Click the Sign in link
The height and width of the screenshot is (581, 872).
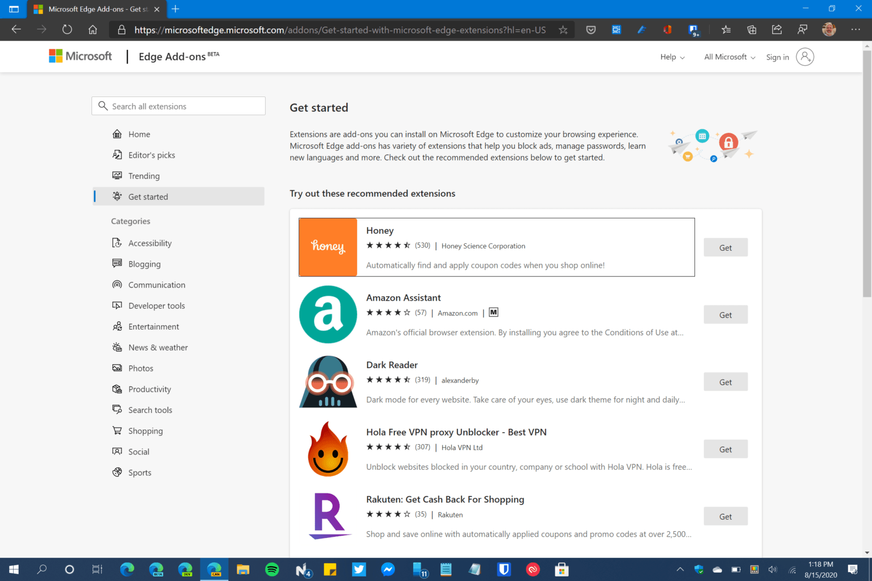[777, 57]
